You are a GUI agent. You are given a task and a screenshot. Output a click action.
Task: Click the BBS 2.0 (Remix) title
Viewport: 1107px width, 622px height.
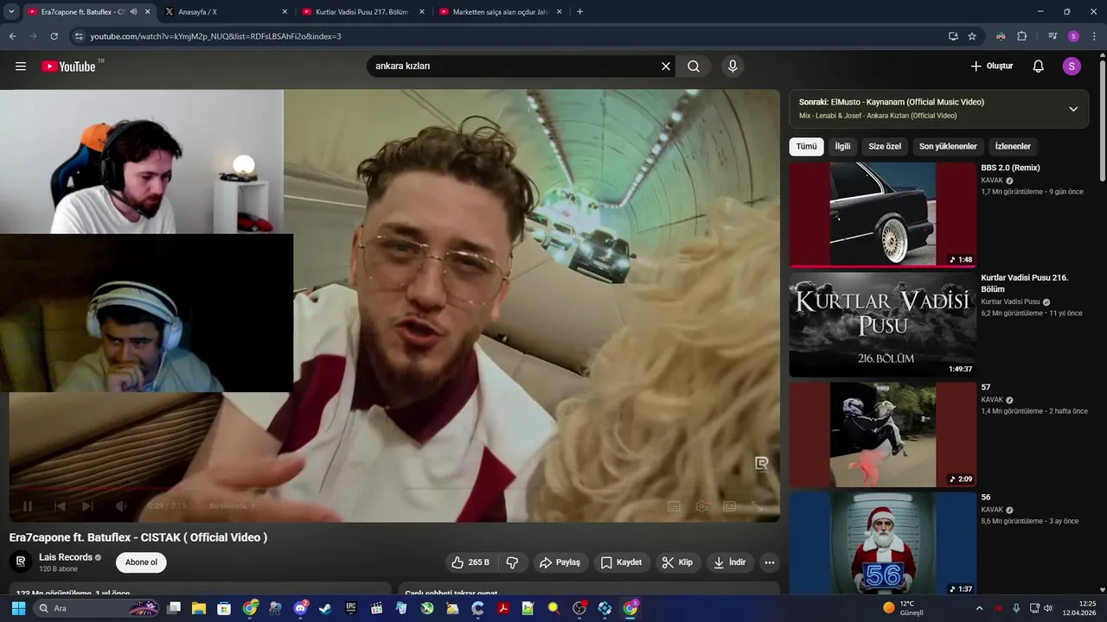pos(1010,168)
